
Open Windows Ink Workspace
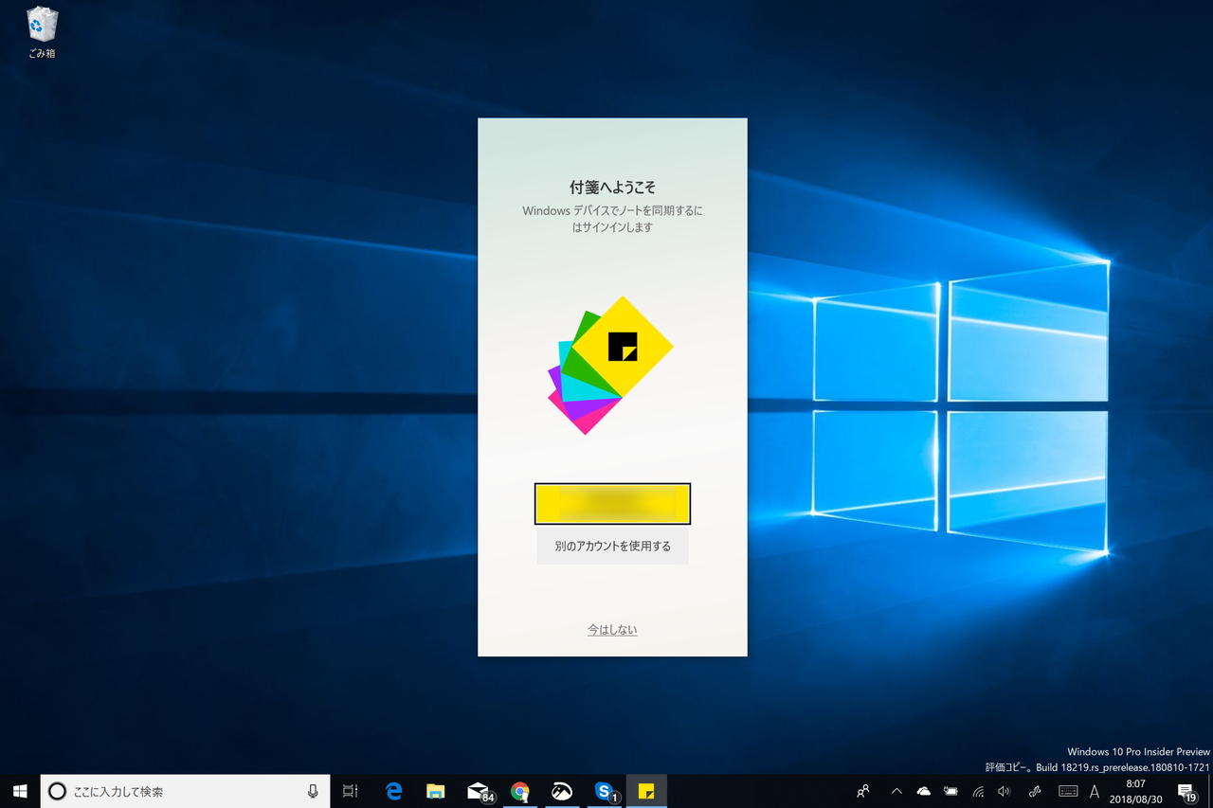(1033, 791)
